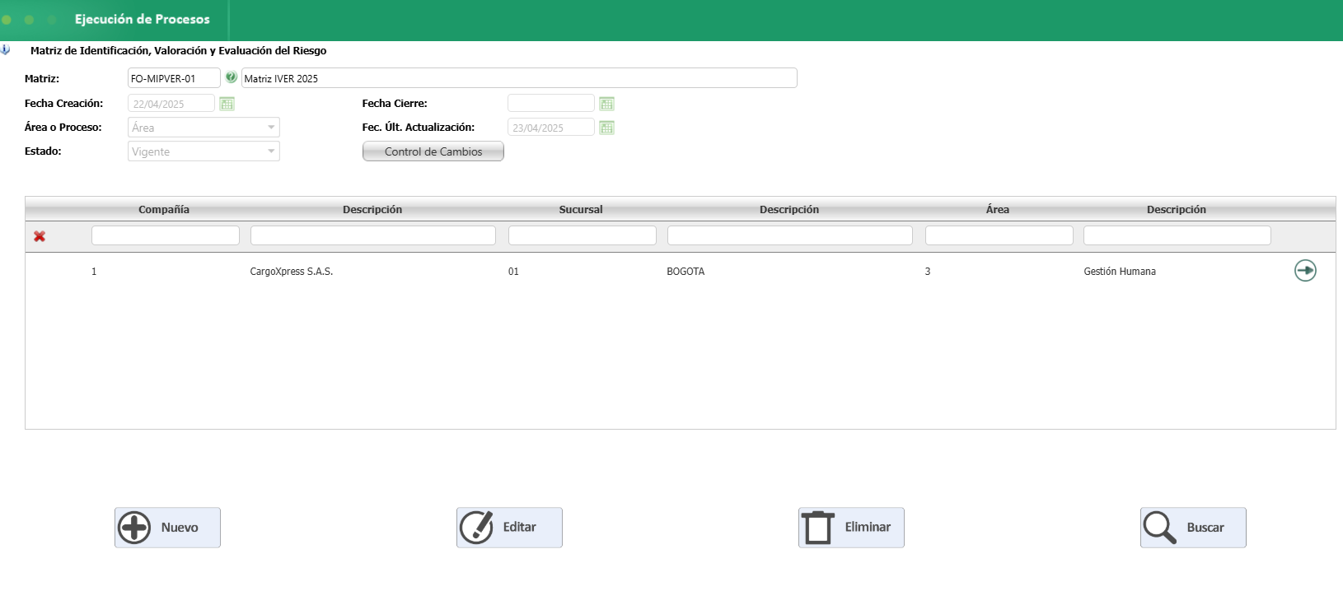Click the Eliminar button
The image size is (1343, 591).
851,528
